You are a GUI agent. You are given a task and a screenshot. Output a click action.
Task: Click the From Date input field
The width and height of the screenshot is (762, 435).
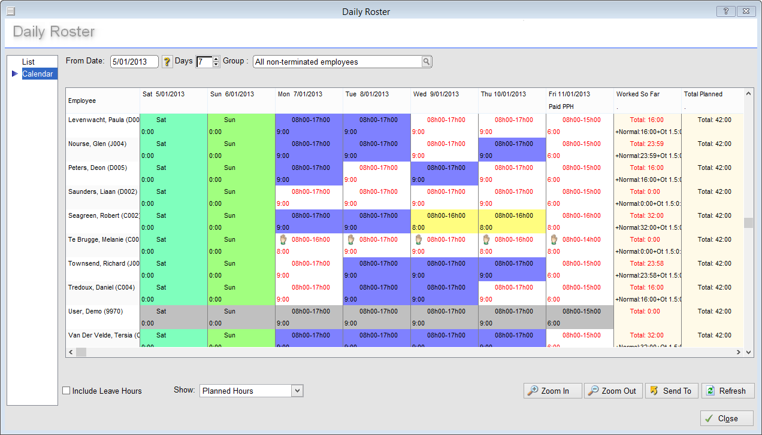coord(134,62)
